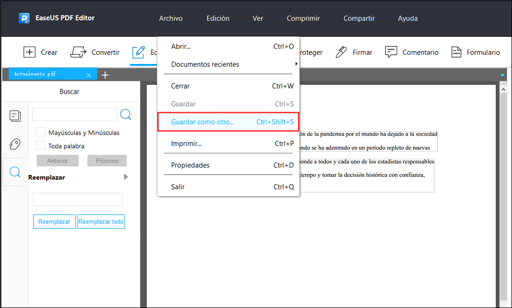Enable the Toda palabra checkbox
Viewport: 512px width, 308px height.
[40, 145]
